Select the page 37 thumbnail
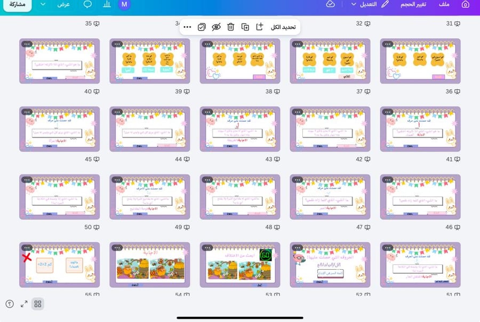This screenshot has height=322, width=480. tap(330, 61)
